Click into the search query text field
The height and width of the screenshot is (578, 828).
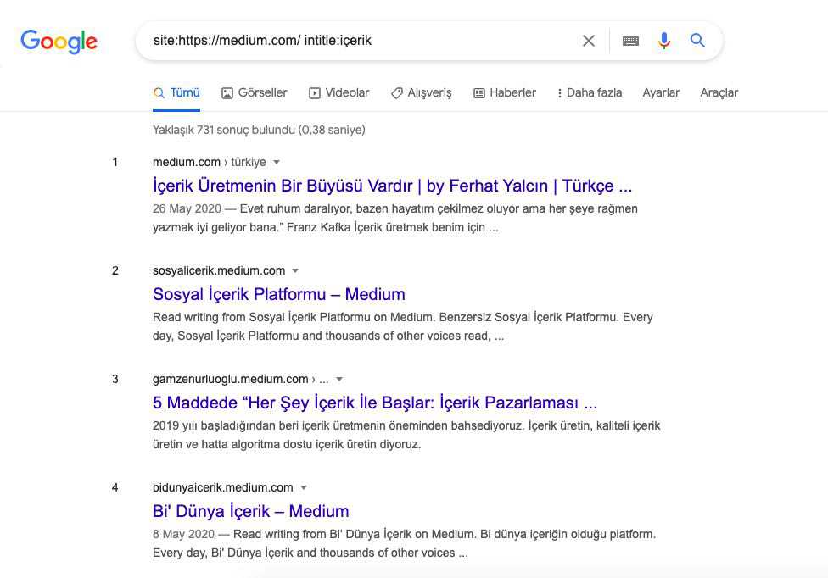[x=359, y=41]
